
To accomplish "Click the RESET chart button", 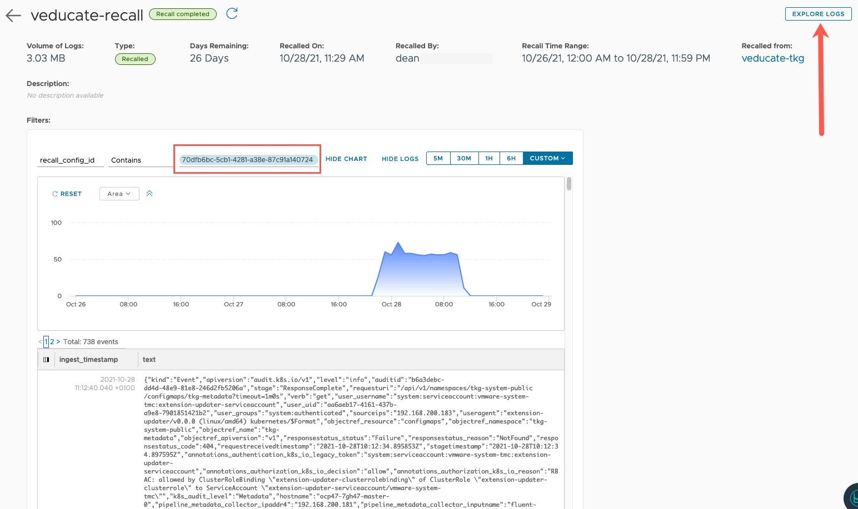I will [x=67, y=194].
